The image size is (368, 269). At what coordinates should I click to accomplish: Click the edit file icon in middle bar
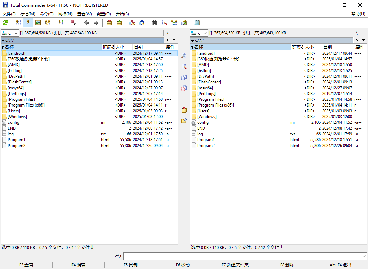(x=184, y=66)
